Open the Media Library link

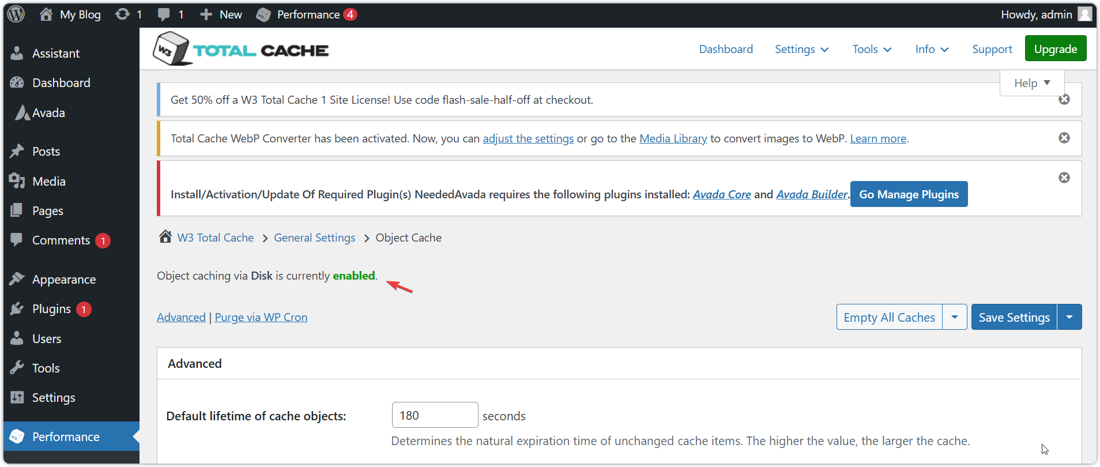673,138
